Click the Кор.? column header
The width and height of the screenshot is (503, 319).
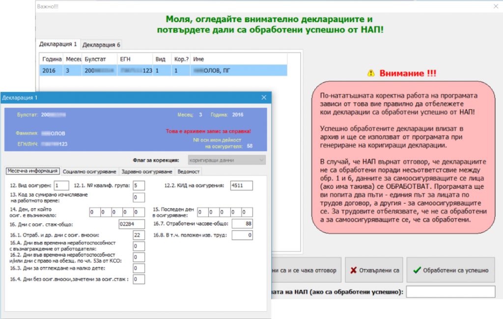(x=181, y=59)
